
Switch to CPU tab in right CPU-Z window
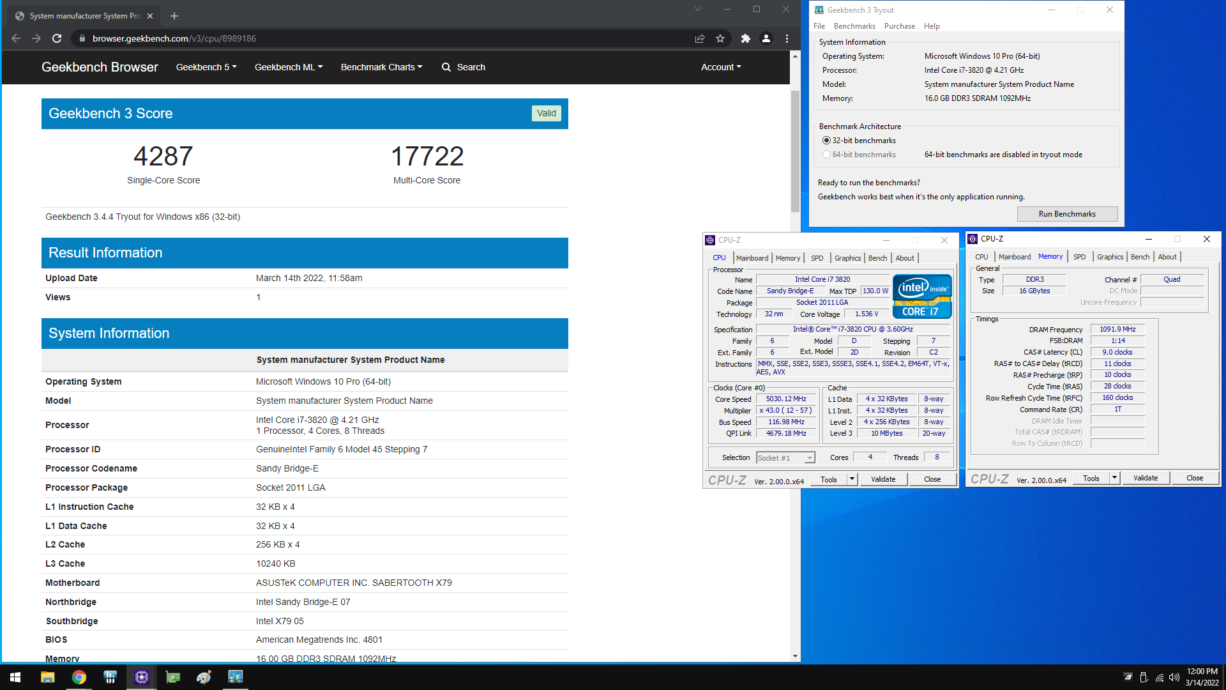click(x=981, y=257)
